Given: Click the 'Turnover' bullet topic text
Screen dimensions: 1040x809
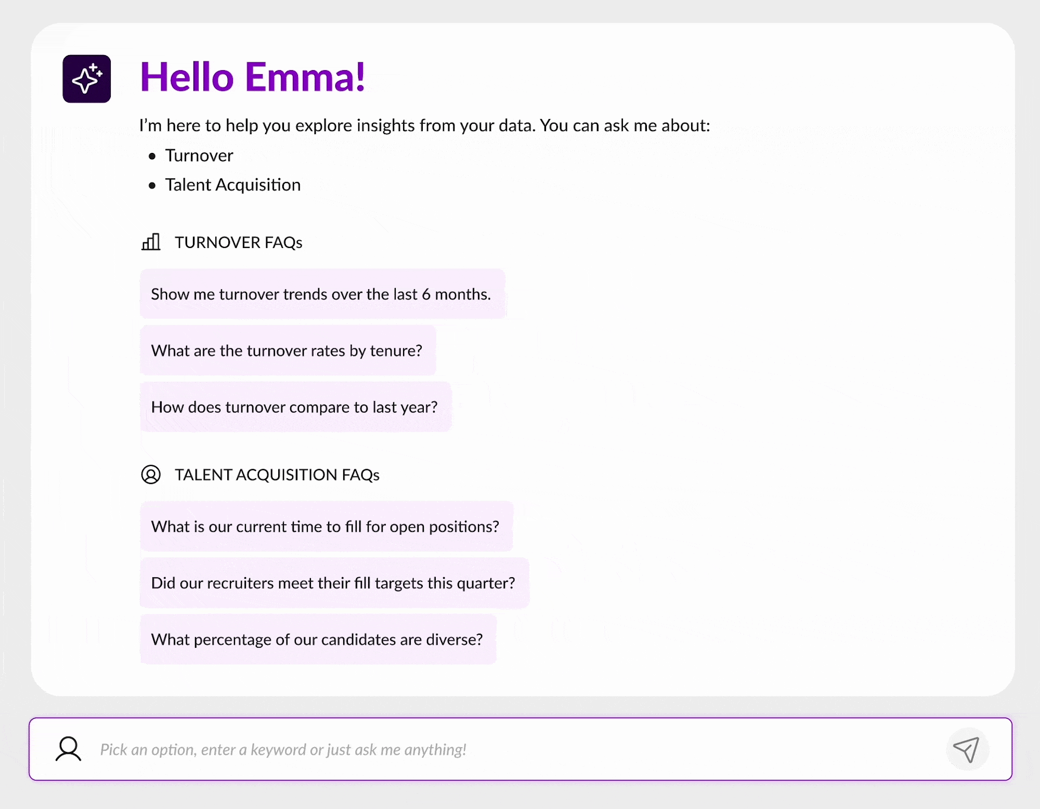Looking at the screenshot, I should click(199, 155).
